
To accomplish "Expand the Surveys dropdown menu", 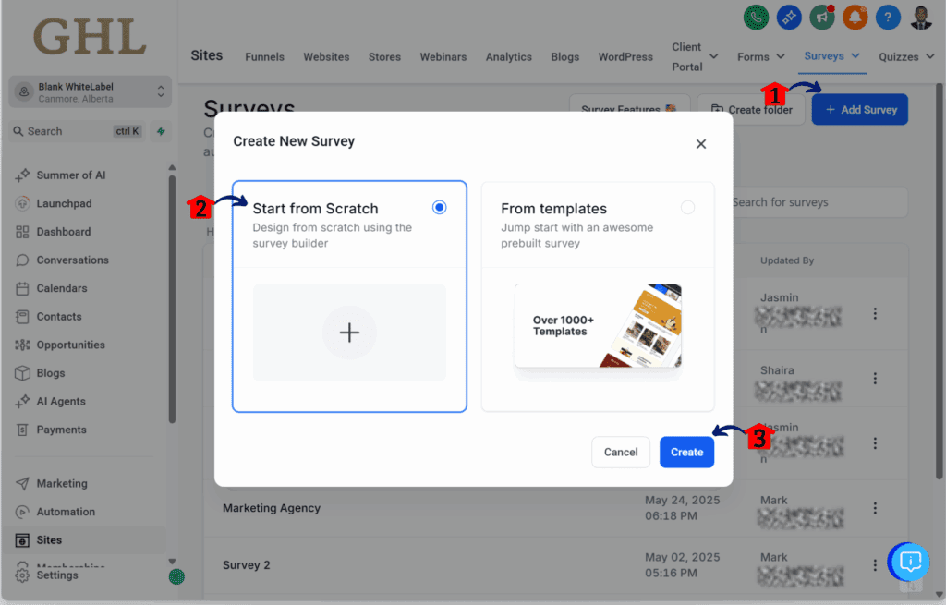I will click(x=855, y=56).
